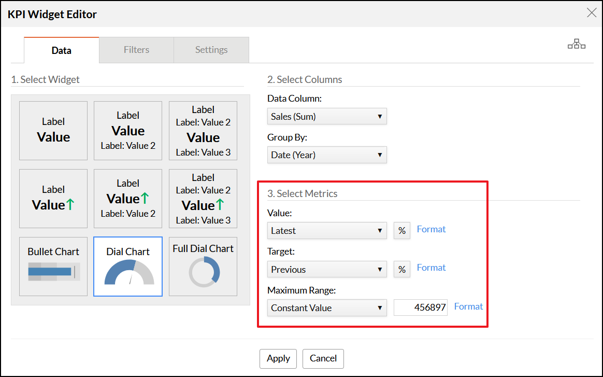Open the Data Column dropdown

tap(327, 117)
